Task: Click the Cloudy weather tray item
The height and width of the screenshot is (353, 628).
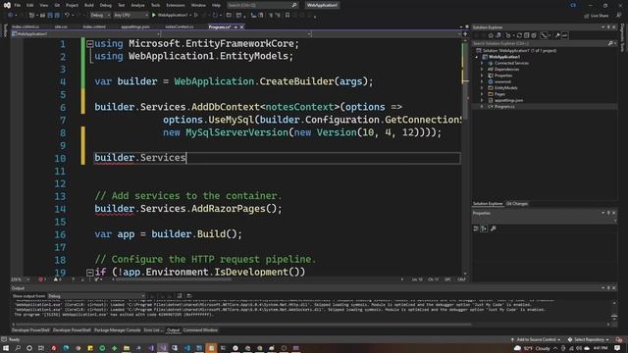Action: 533,349
